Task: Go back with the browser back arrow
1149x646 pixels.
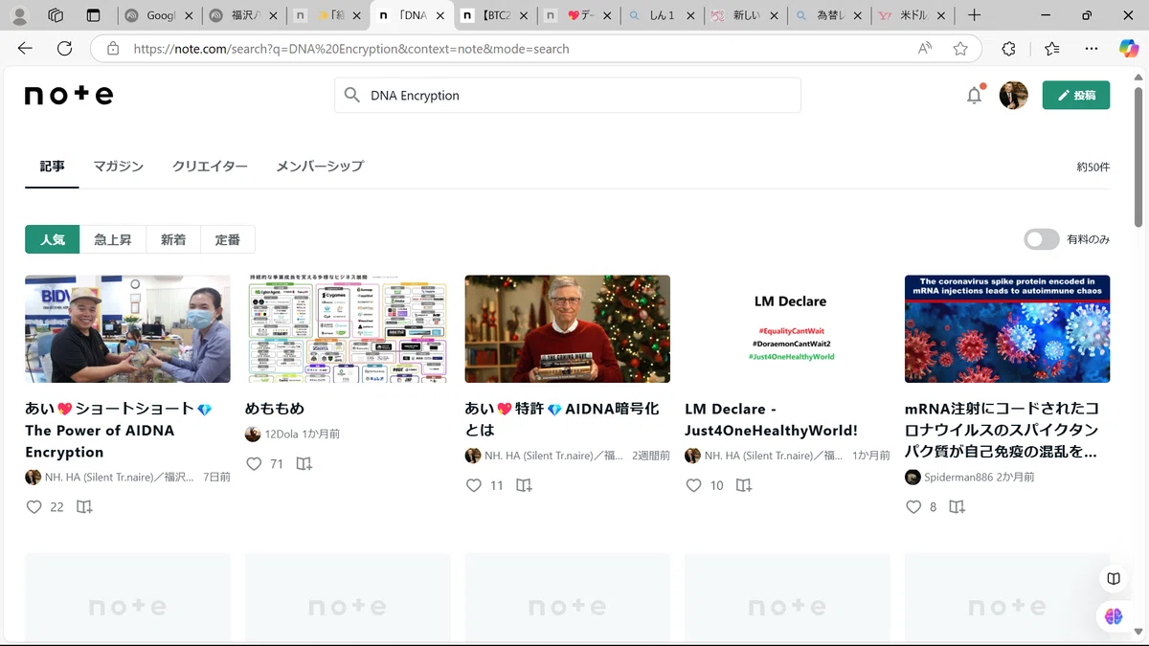Action: pos(25,49)
